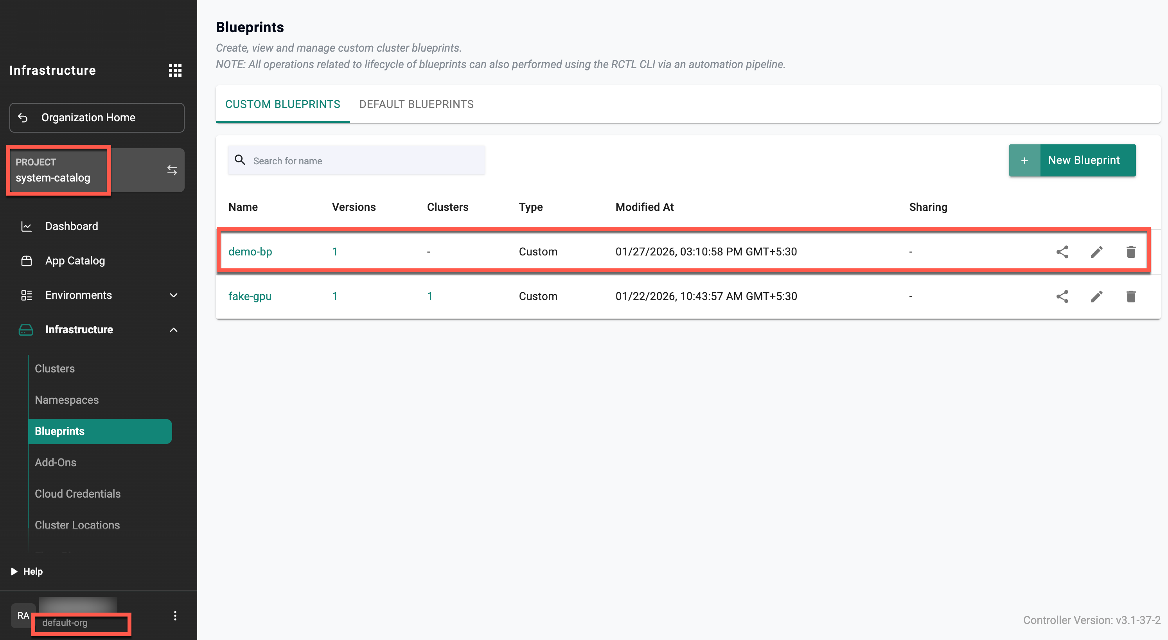This screenshot has height=640, width=1168.
Task: Switch to Default Blueprints tab
Action: (416, 104)
